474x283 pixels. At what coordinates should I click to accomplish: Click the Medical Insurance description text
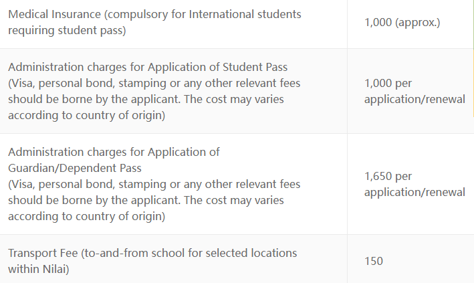click(x=154, y=22)
